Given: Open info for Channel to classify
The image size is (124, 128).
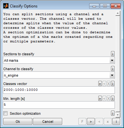Looking at the screenshot, I should (x=113, y=69).
